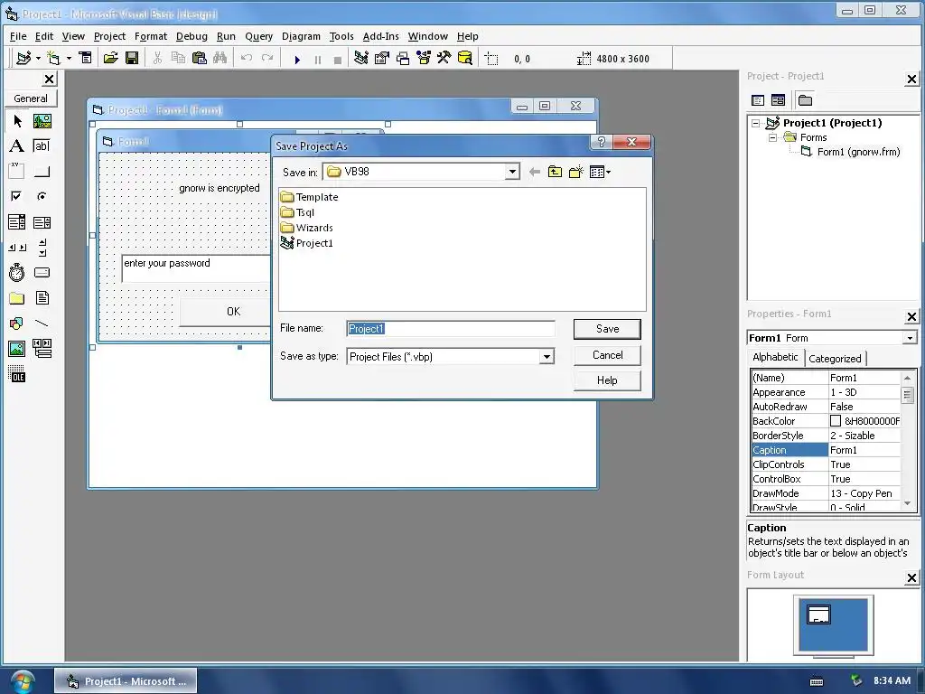
Task: Select the TextBox (abl) control tool
Action: tap(42, 145)
